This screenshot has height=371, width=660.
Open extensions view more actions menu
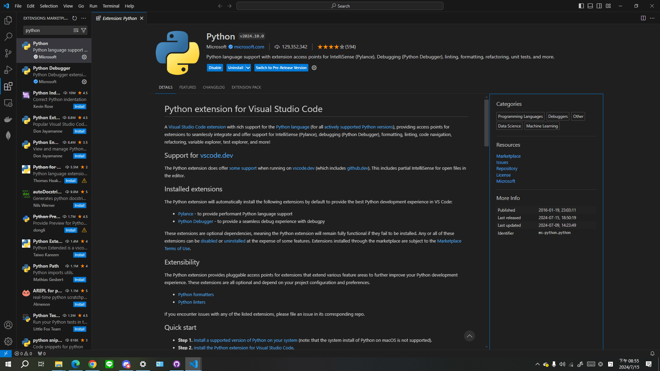coord(84,18)
